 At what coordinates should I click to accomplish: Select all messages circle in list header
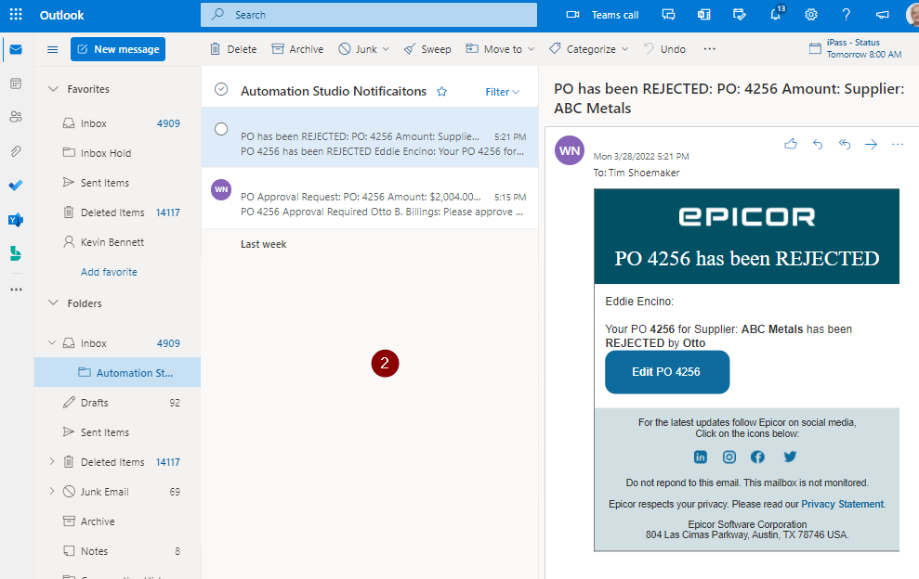click(221, 89)
